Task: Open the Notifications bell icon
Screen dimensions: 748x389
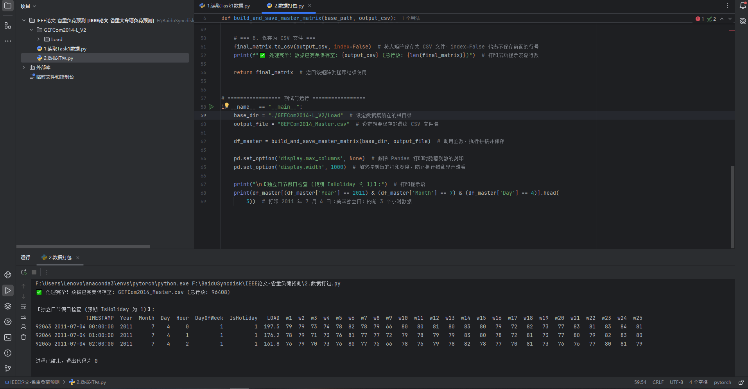Action: [x=743, y=5]
